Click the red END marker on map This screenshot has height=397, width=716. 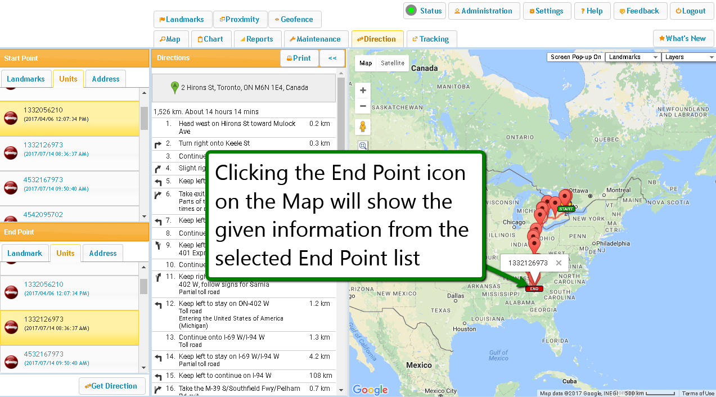(534, 288)
